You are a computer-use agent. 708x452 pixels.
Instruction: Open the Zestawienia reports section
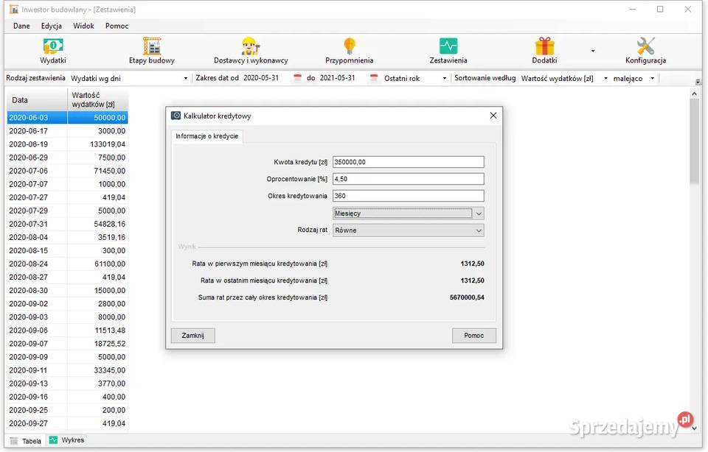pyautogui.click(x=448, y=51)
